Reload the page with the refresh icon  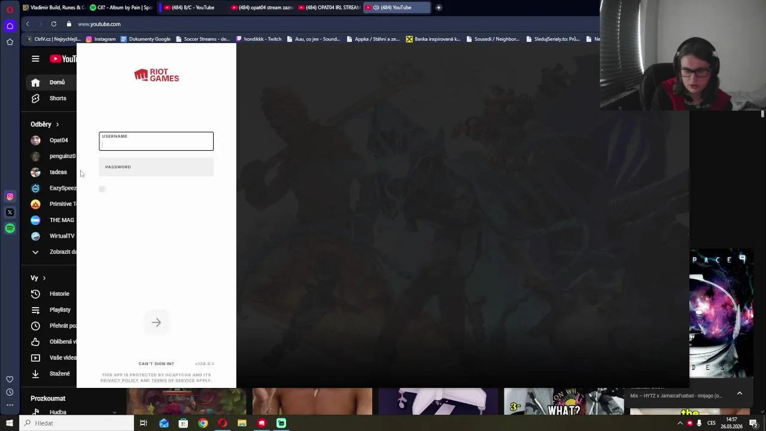(x=54, y=24)
